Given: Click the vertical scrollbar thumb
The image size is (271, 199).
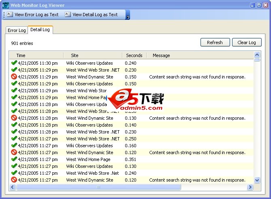Looking at the screenshot, I should point(257,60).
